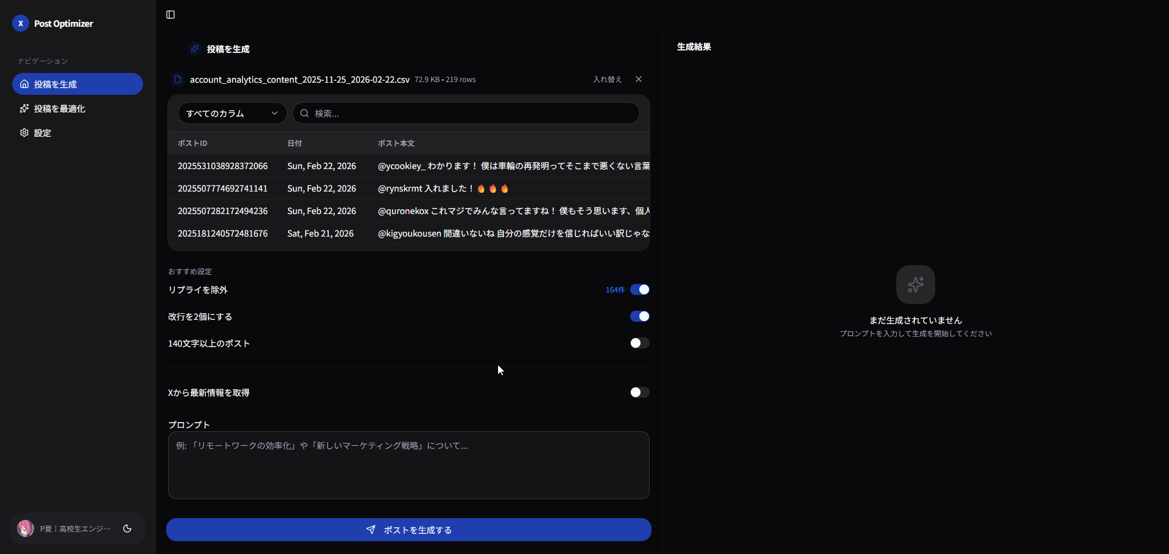The width and height of the screenshot is (1169, 554).
Task: Focus the プロンプト text area
Action: (x=409, y=465)
